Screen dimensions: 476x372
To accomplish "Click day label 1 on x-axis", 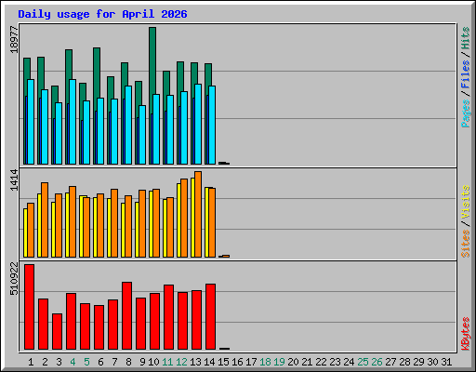I will [x=31, y=362].
